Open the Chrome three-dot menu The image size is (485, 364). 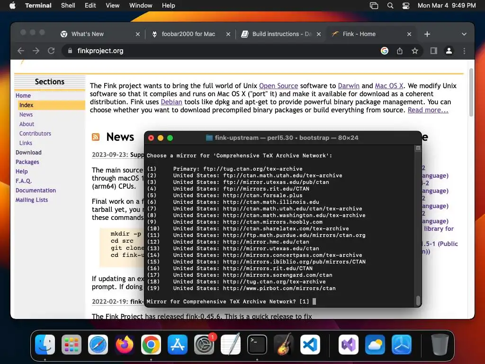click(464, 51)
